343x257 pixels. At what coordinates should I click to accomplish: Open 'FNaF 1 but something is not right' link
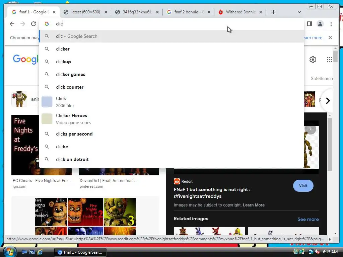click(212, 193)
